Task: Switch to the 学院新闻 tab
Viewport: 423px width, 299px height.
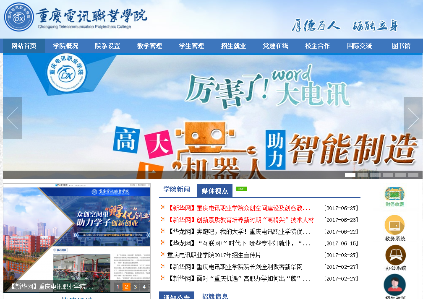Action: point(177,190)
